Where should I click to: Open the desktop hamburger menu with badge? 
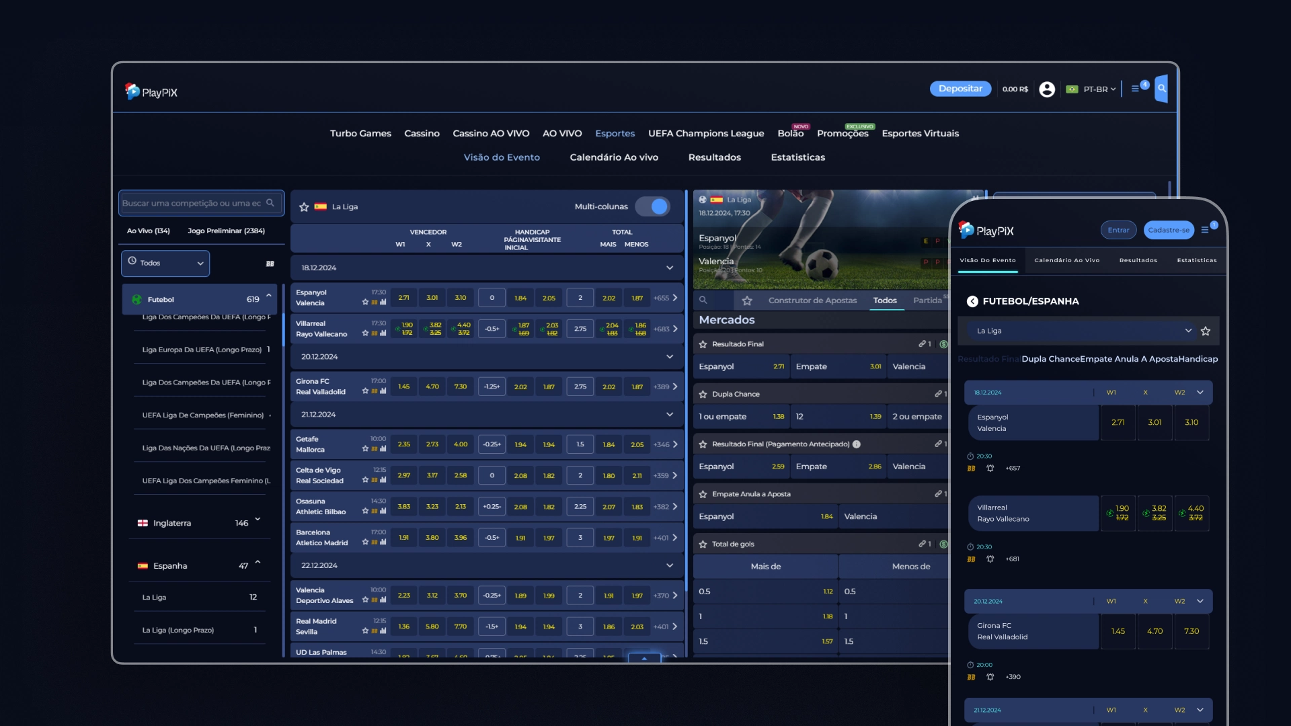click(x=1136, y=89)
